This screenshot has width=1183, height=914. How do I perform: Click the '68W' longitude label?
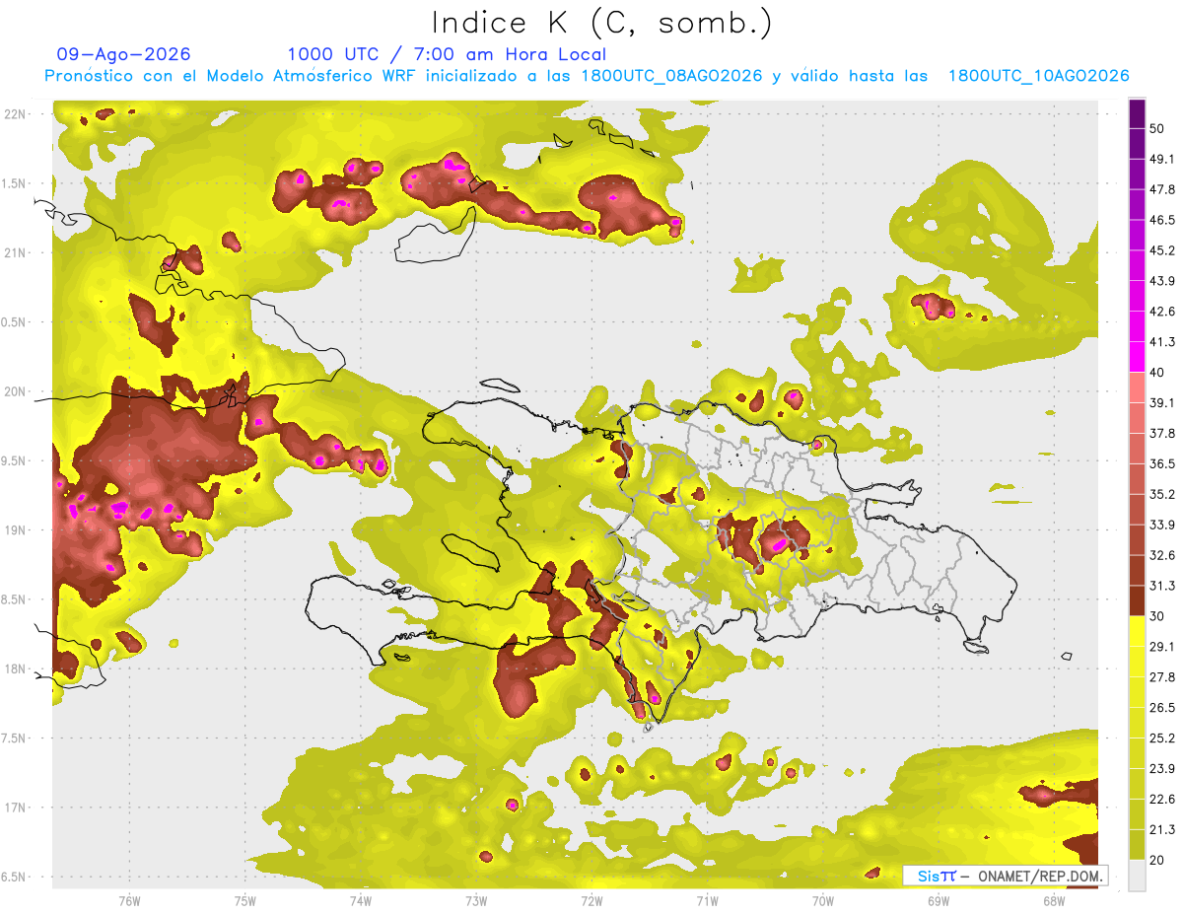click(x=1054, y=901)
